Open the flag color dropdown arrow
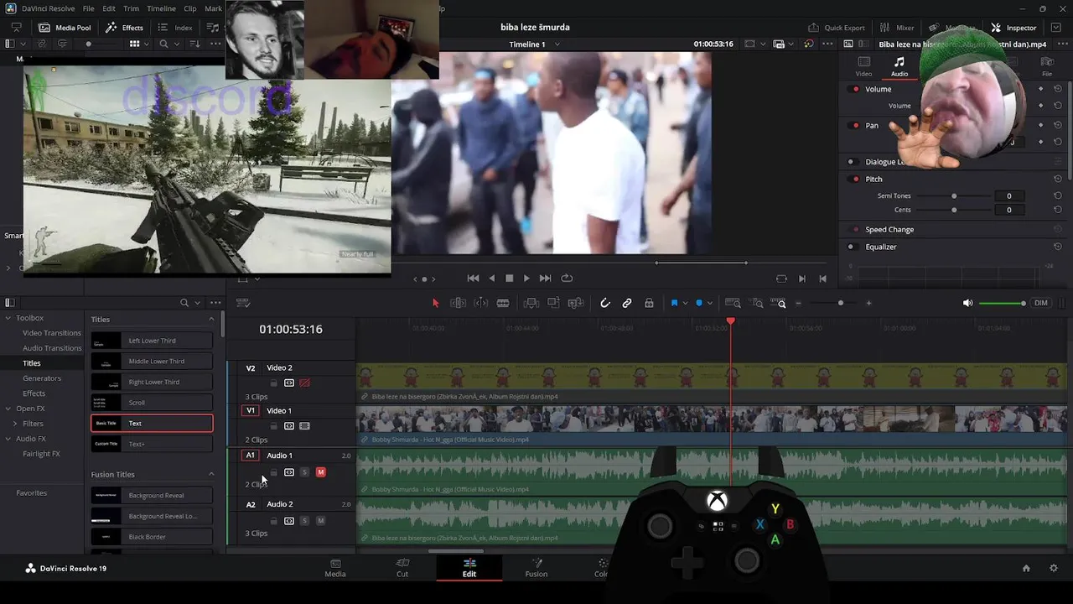The width and height of the screenshot is (1073, 604). click(685, 303)
